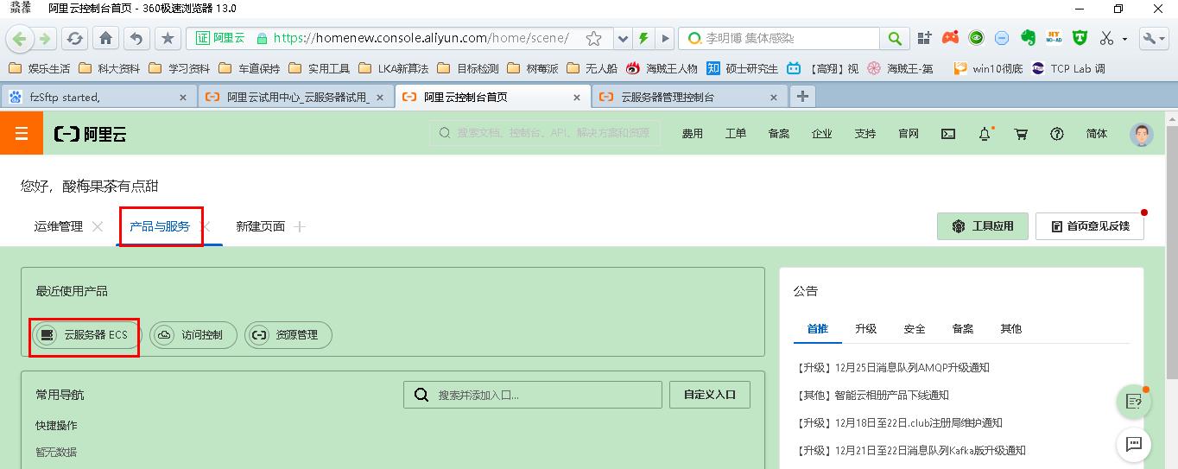The image size is (1178, 469).
Task: Open the extensions grid icon in the toolbar
Action: click(x=924, y=38)
